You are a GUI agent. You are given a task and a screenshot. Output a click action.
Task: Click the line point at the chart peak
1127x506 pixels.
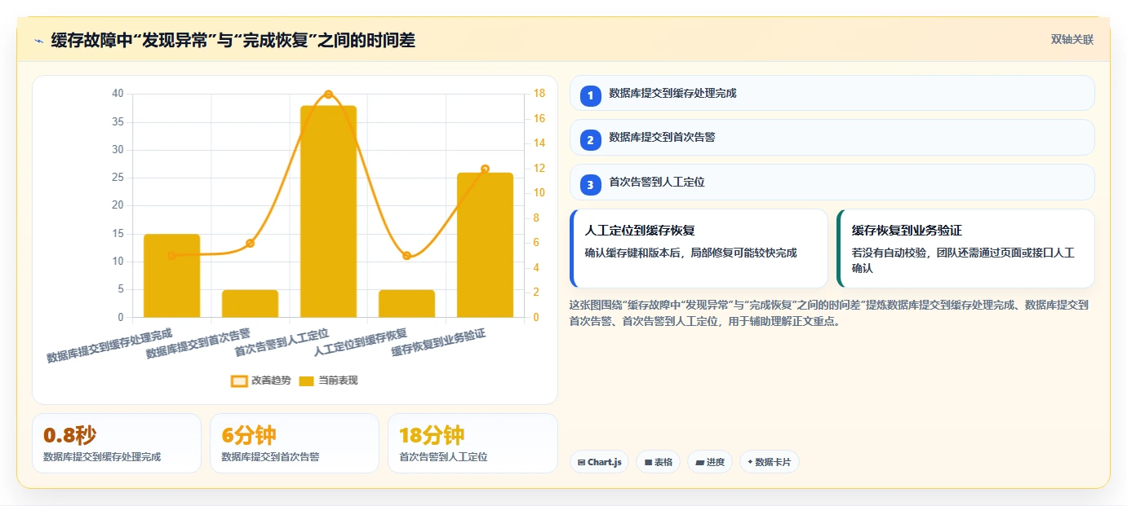pyautogui.click(x=328, y=95)
